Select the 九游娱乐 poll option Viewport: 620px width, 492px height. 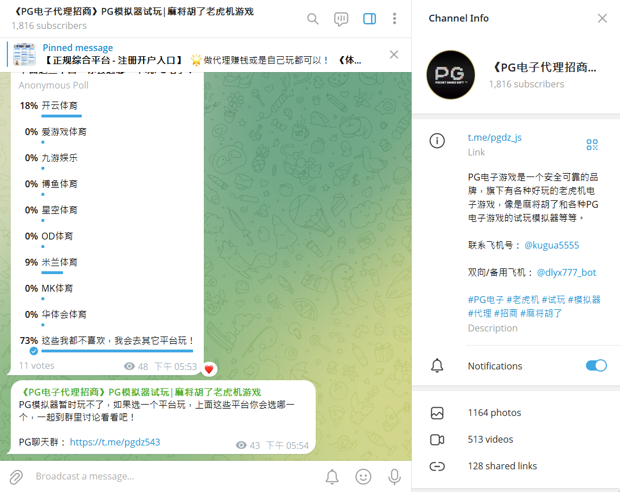[x=107, y=161]
